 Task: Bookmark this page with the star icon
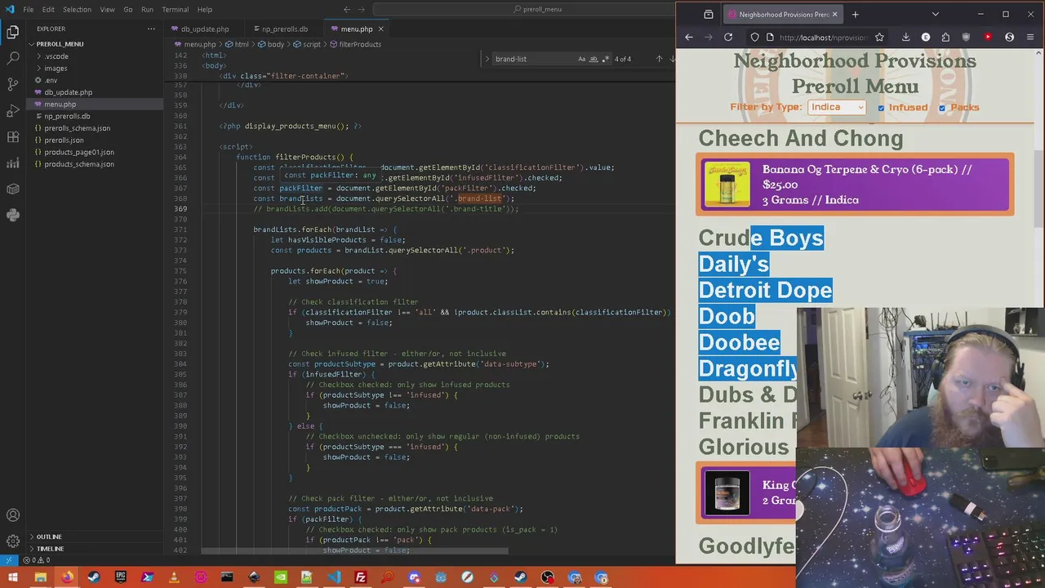tap(879, 37)
